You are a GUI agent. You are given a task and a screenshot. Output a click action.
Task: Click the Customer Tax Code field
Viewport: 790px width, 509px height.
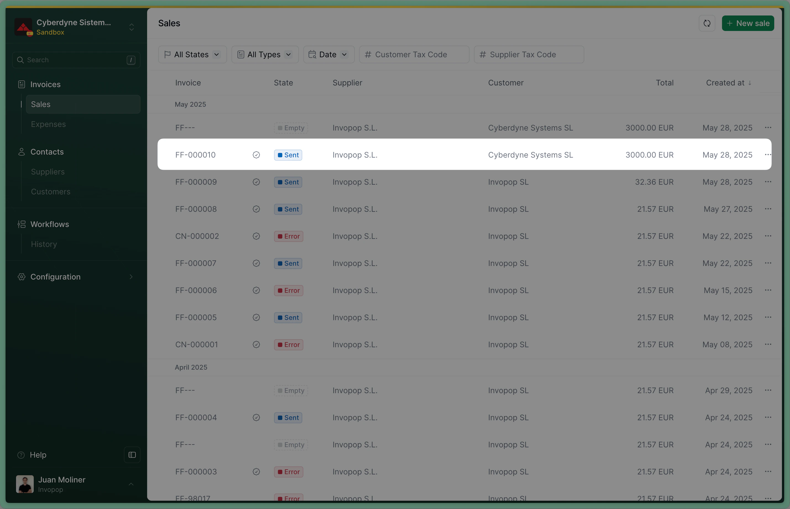coord(414,54)
